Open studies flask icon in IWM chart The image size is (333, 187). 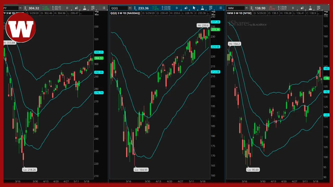point(310,8)
